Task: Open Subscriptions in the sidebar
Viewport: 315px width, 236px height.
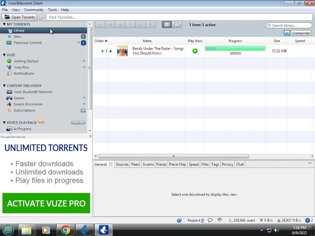Action: 24,110
